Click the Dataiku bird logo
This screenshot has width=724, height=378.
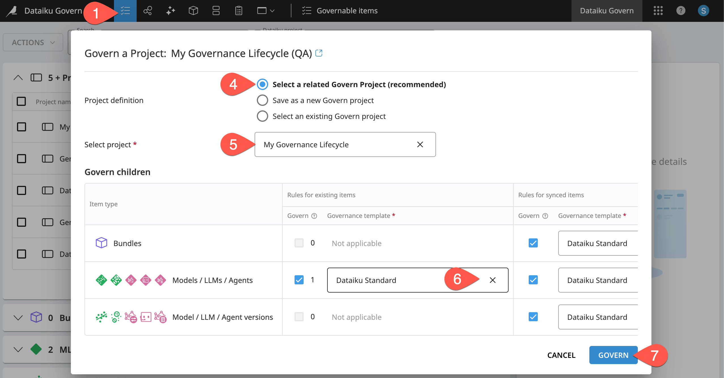point(12,11)
